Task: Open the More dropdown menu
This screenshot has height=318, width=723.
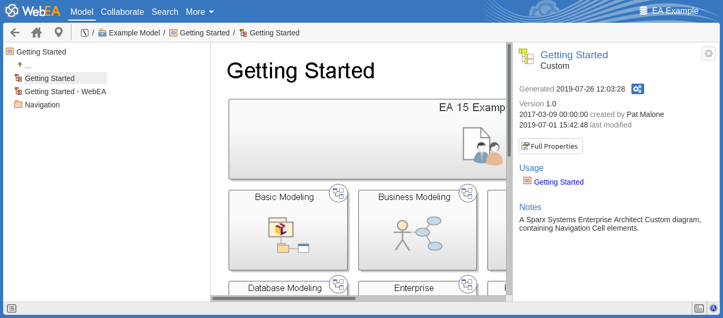Action: point(200,12)
